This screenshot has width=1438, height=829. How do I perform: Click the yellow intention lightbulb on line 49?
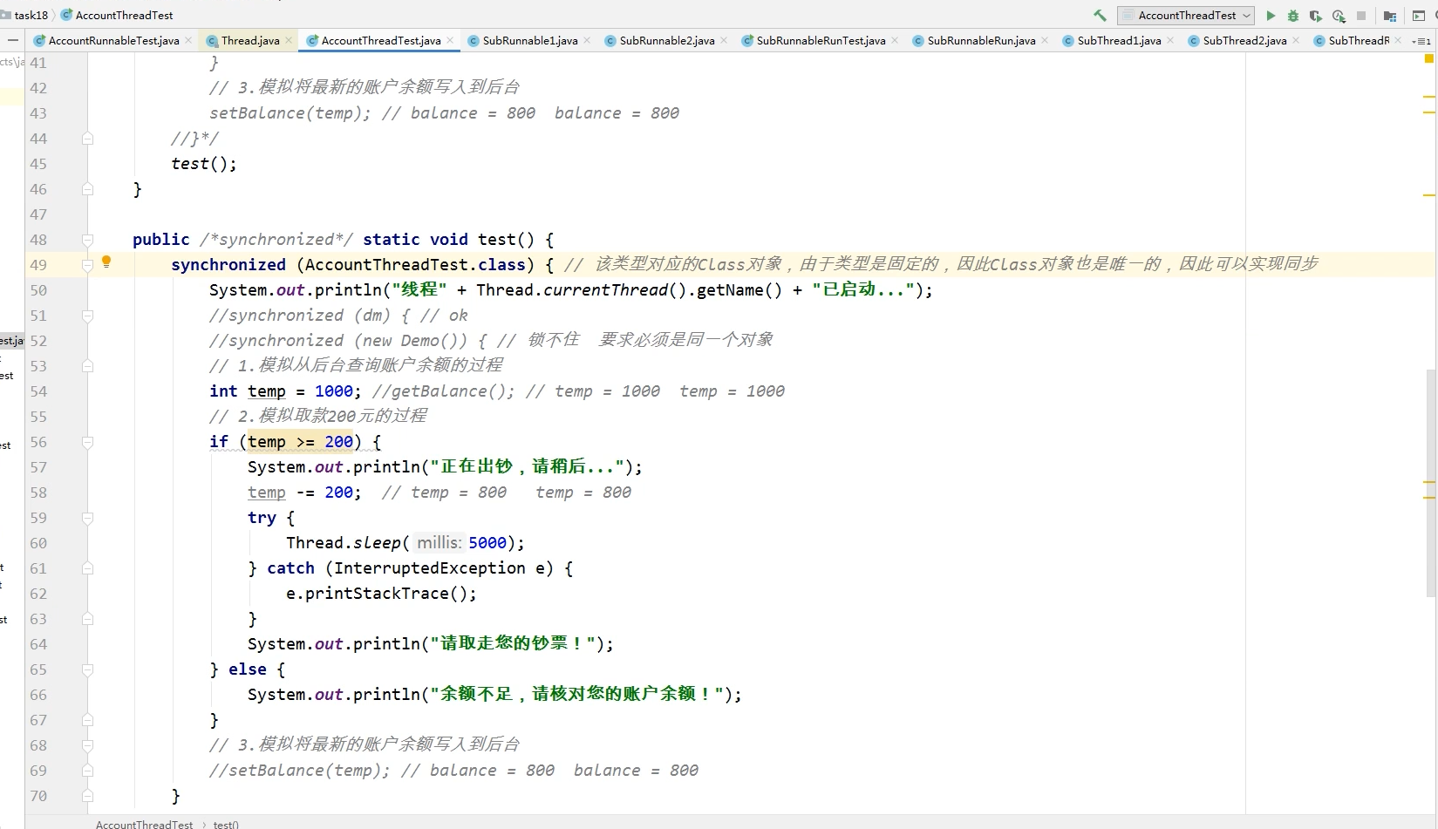click(x=106, y=262)
